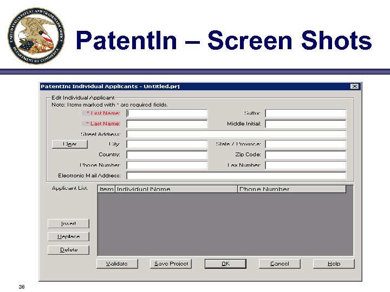The image size is (390, 292).
Task: Open Help for this dialog
Action: (334, 264)
